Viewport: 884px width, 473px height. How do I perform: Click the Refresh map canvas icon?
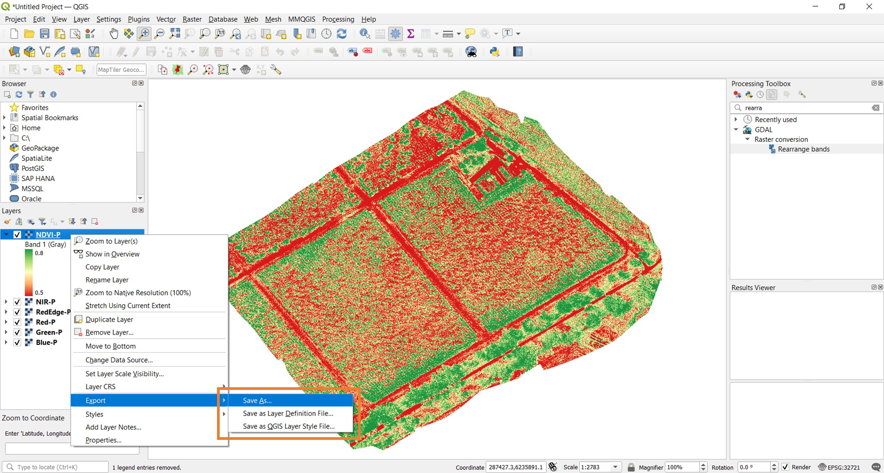[342, 34]
